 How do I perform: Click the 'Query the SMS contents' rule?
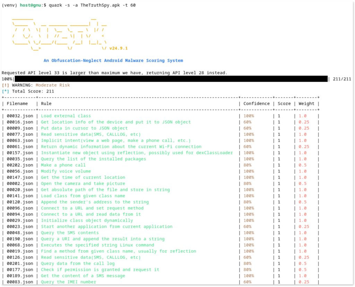[x=70, y=233]
